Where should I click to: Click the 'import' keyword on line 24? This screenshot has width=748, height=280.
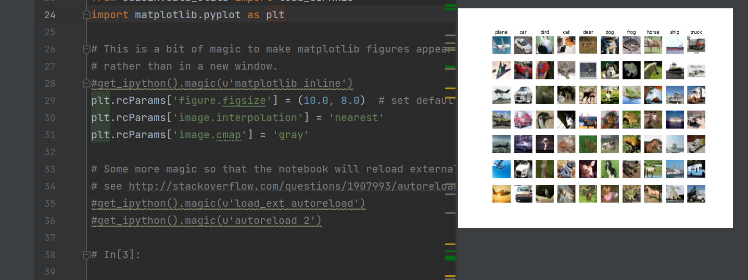110,15
